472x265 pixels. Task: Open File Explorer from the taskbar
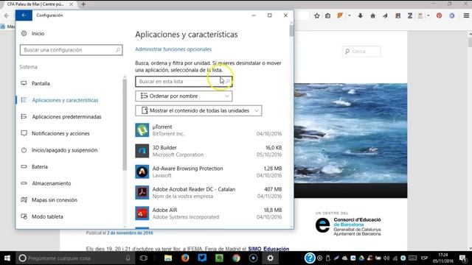168,258
